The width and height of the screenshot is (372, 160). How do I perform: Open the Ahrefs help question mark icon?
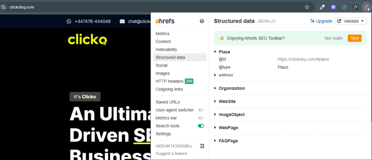202,21
